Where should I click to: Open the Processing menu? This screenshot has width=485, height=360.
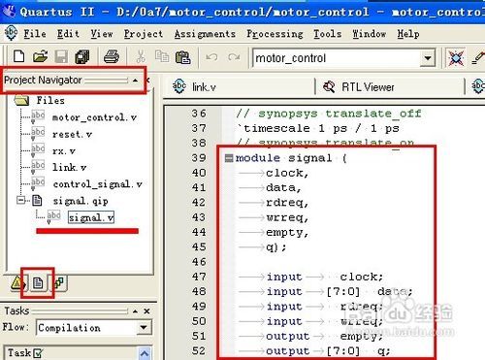(x=275, y=34)
